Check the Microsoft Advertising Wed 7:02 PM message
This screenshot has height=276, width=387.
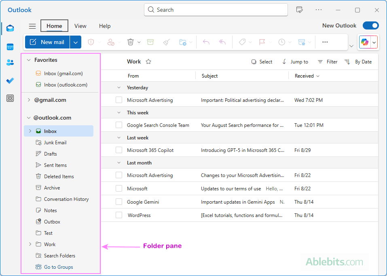[119, 100]
